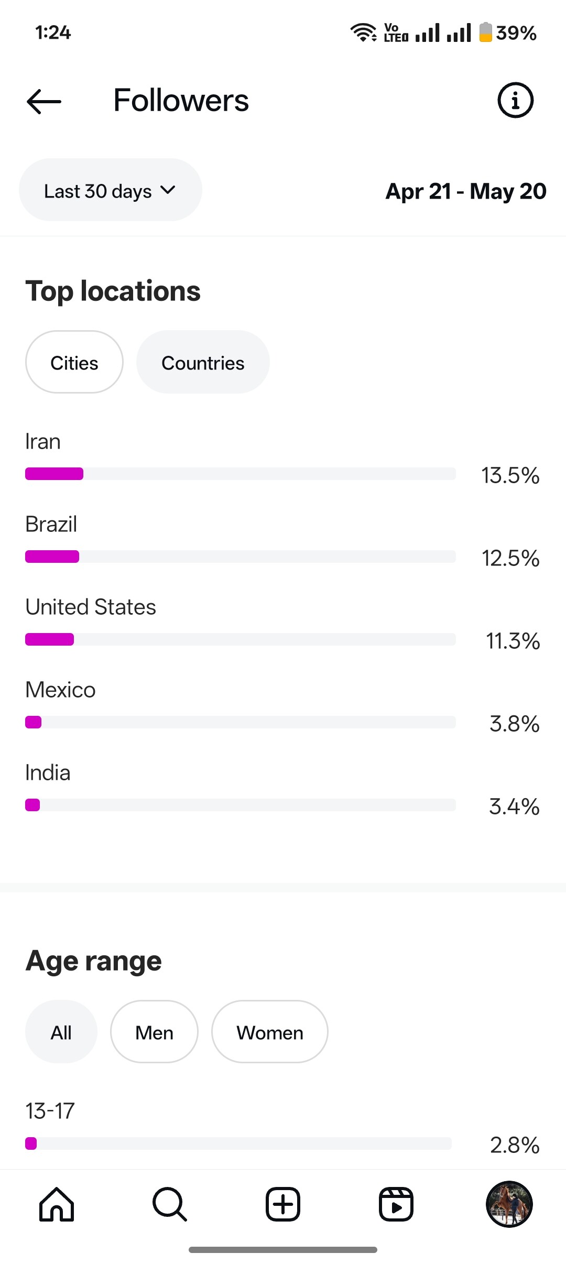The image size is (566, 1264).
Task: Go to Home feed icon
Action: (57, 1204)
